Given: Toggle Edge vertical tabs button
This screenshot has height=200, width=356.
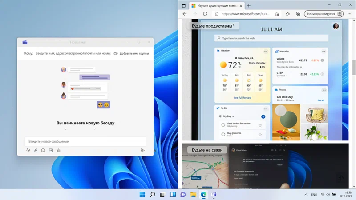Looking at the screenshot, I should click(184, 5).
